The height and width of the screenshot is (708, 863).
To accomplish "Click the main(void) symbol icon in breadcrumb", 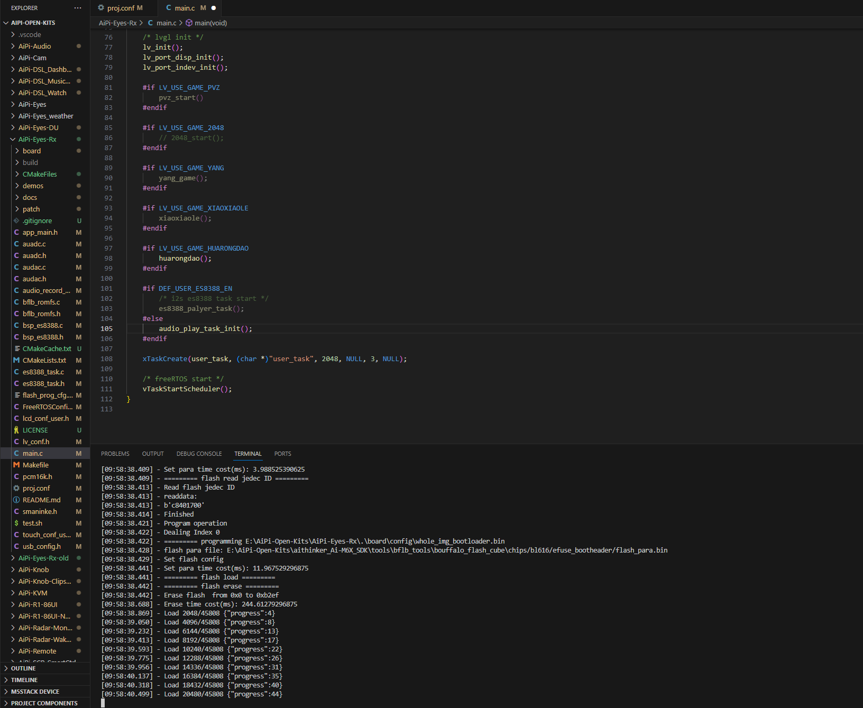I will click(x=189, y=23).
